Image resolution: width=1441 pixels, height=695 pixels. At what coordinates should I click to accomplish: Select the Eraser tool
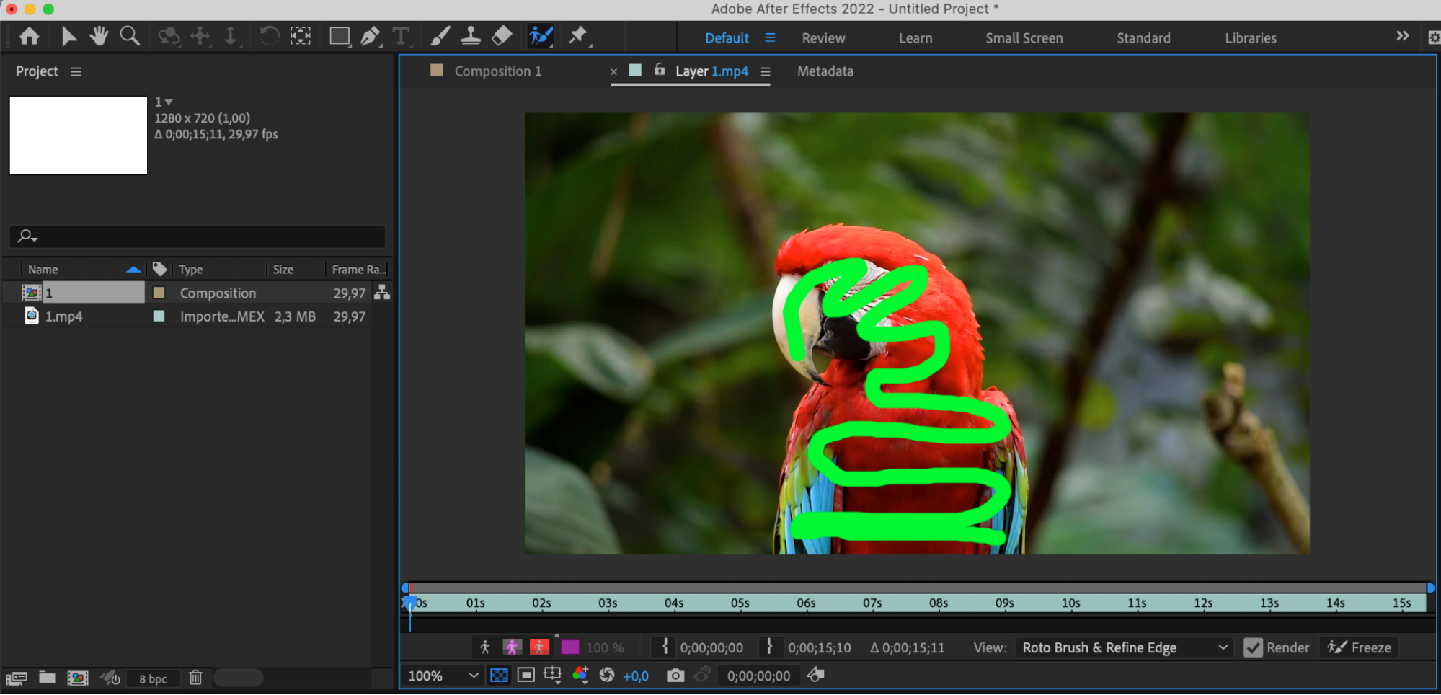[x=502, y=35]
